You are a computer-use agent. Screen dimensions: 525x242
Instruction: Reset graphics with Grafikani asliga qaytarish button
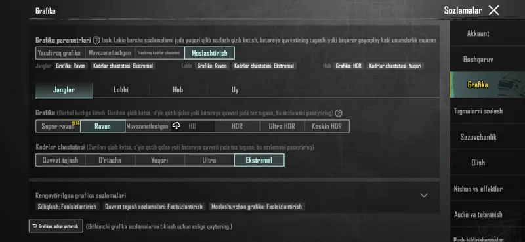point(56,226)
